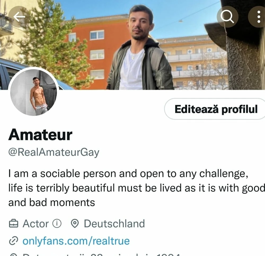Tap the birthday icon in the partly visible bottom row
The image size is (265, 256).
pyautogui.click(x=13, y=255)
